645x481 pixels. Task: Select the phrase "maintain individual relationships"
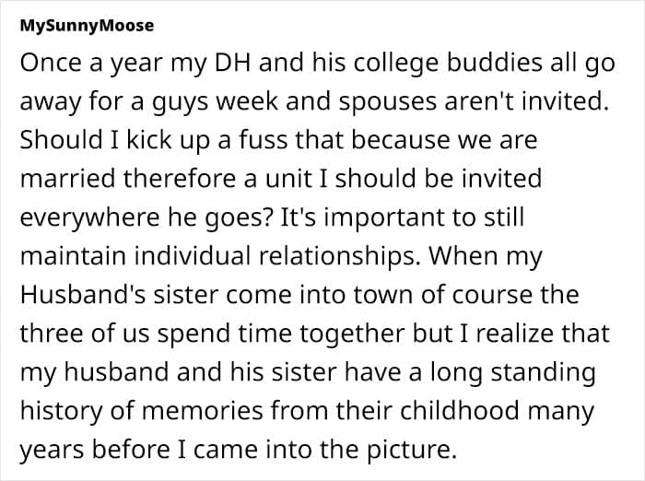tap(218, 255)
